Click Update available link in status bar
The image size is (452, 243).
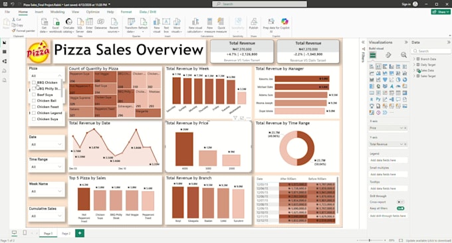tap(428, 240)
